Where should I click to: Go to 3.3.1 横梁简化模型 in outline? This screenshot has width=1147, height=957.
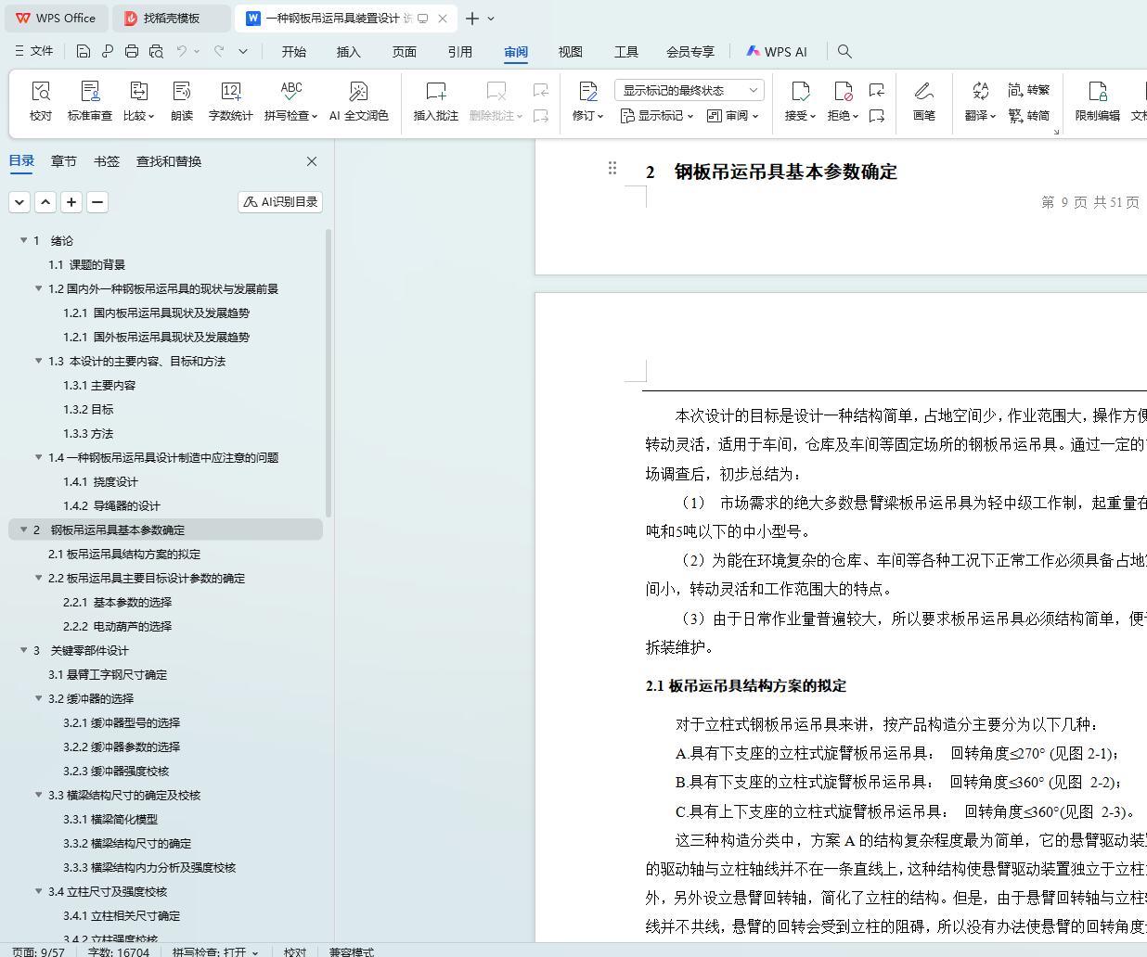point(110,819)
